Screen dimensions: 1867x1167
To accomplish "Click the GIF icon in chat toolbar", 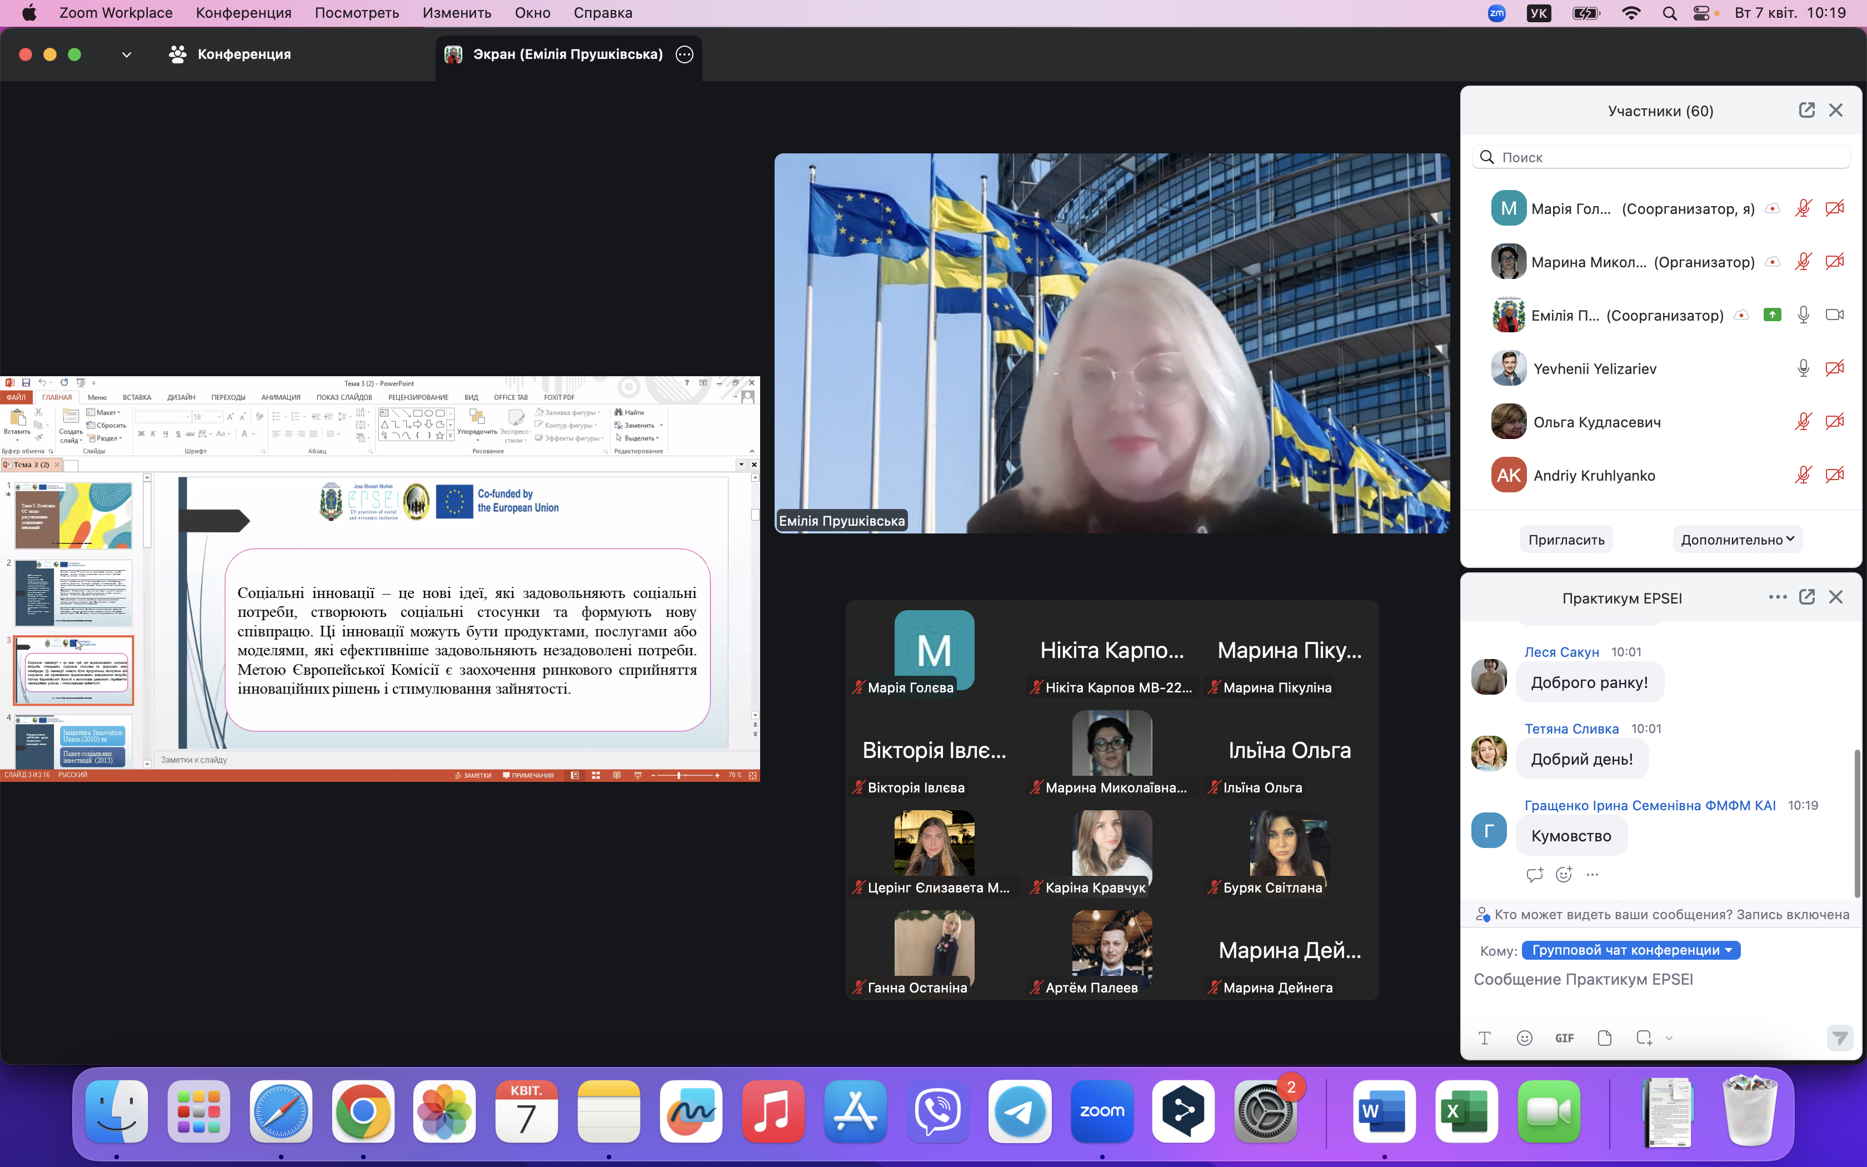I will pos(1565,1038).
